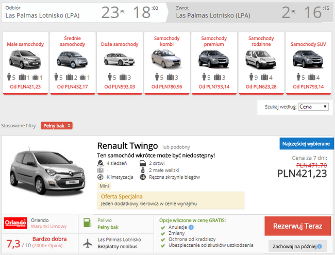Click the info icon next to Anulacje
The image size is (335, 255).
click(x=191, y=227)
